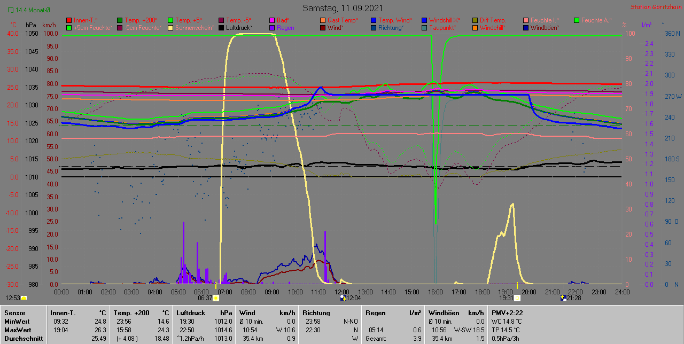This screenshot has height=344, width=684.
Task: Click the Bad legend magenta swatch
Action: pos(271,20)
